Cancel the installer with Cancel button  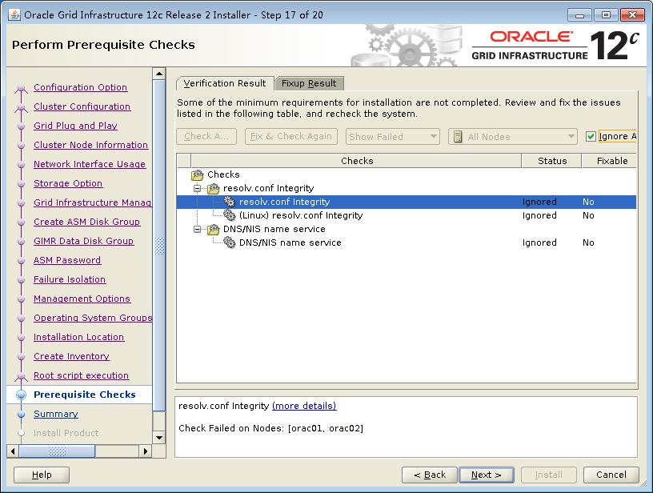click(611, 475)
